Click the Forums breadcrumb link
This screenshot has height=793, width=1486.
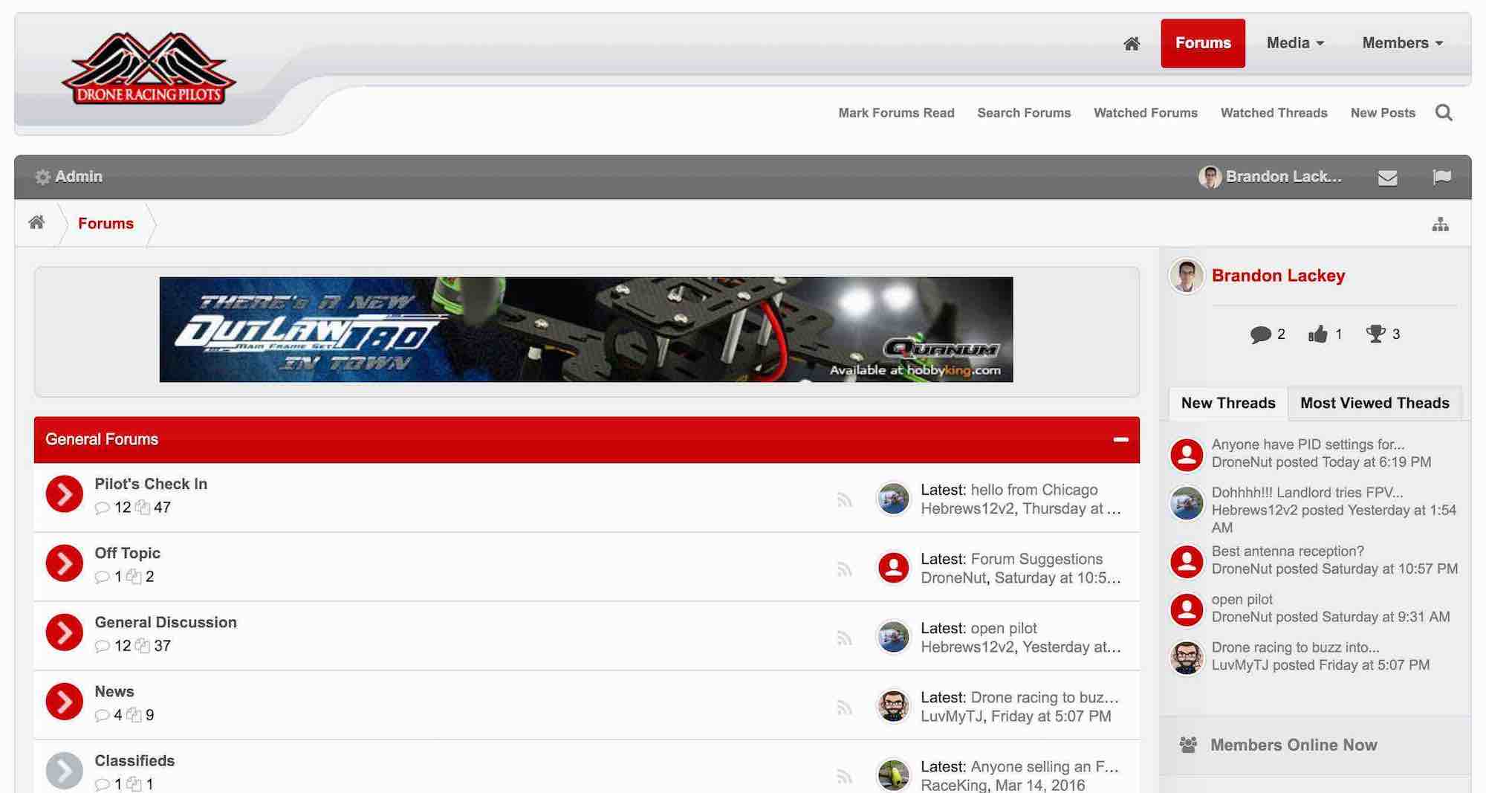(x=106, y=224)
